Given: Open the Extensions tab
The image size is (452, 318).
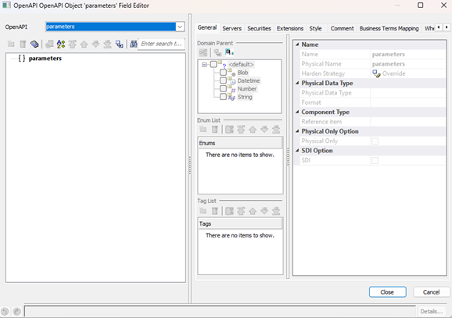Looking at the screenshot, I should [290, 28].
